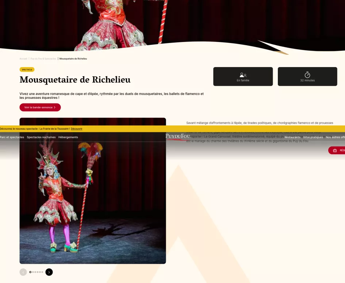Select the fourth carousel pagination dot
The height and width of the screenshot is (283, 345).
38,272
